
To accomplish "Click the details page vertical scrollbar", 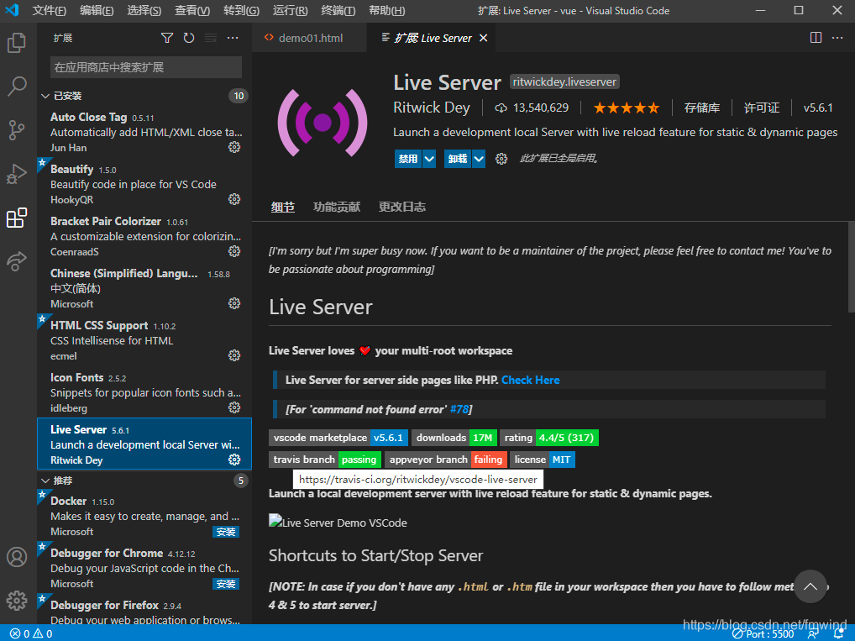I will 851,267.
